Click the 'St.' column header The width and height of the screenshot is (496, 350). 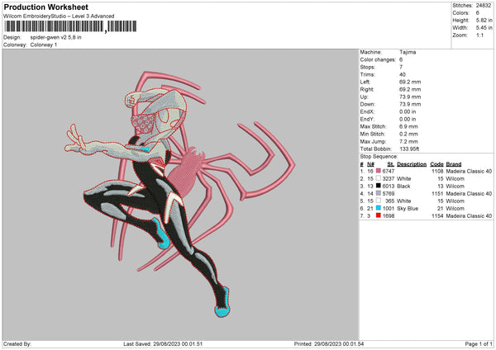391,164
